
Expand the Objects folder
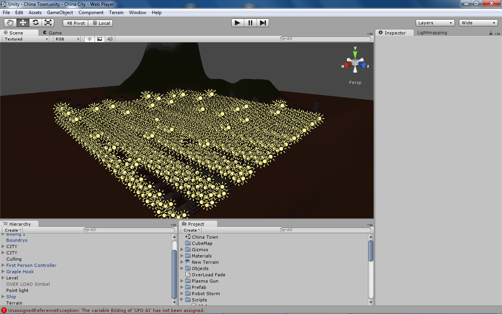182,268
